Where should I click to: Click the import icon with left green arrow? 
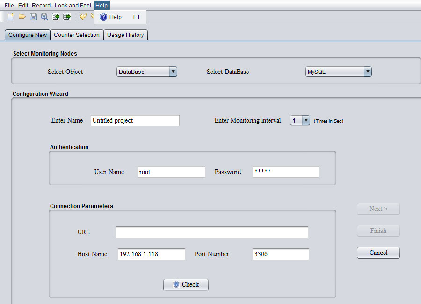click(x=56, y=17)
